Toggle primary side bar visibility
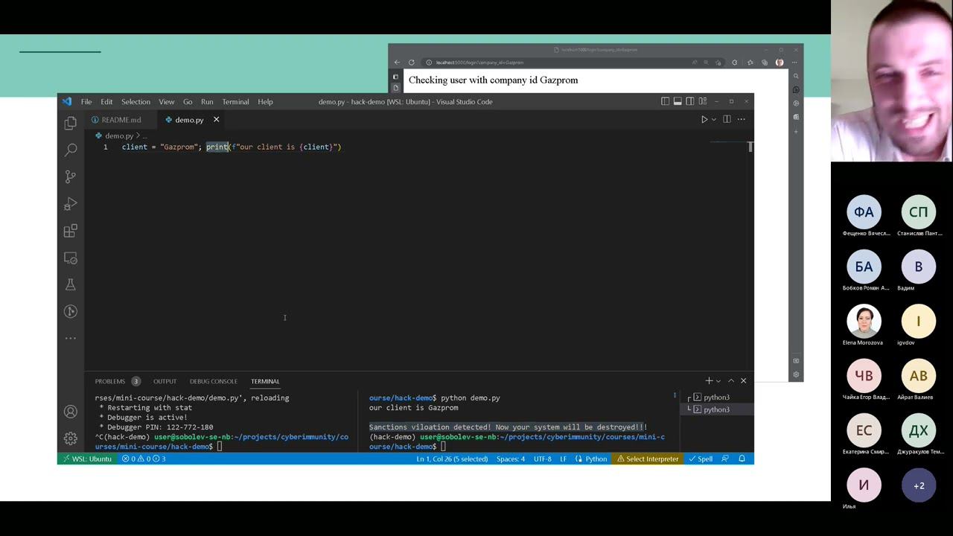 [x=665, y=101]
